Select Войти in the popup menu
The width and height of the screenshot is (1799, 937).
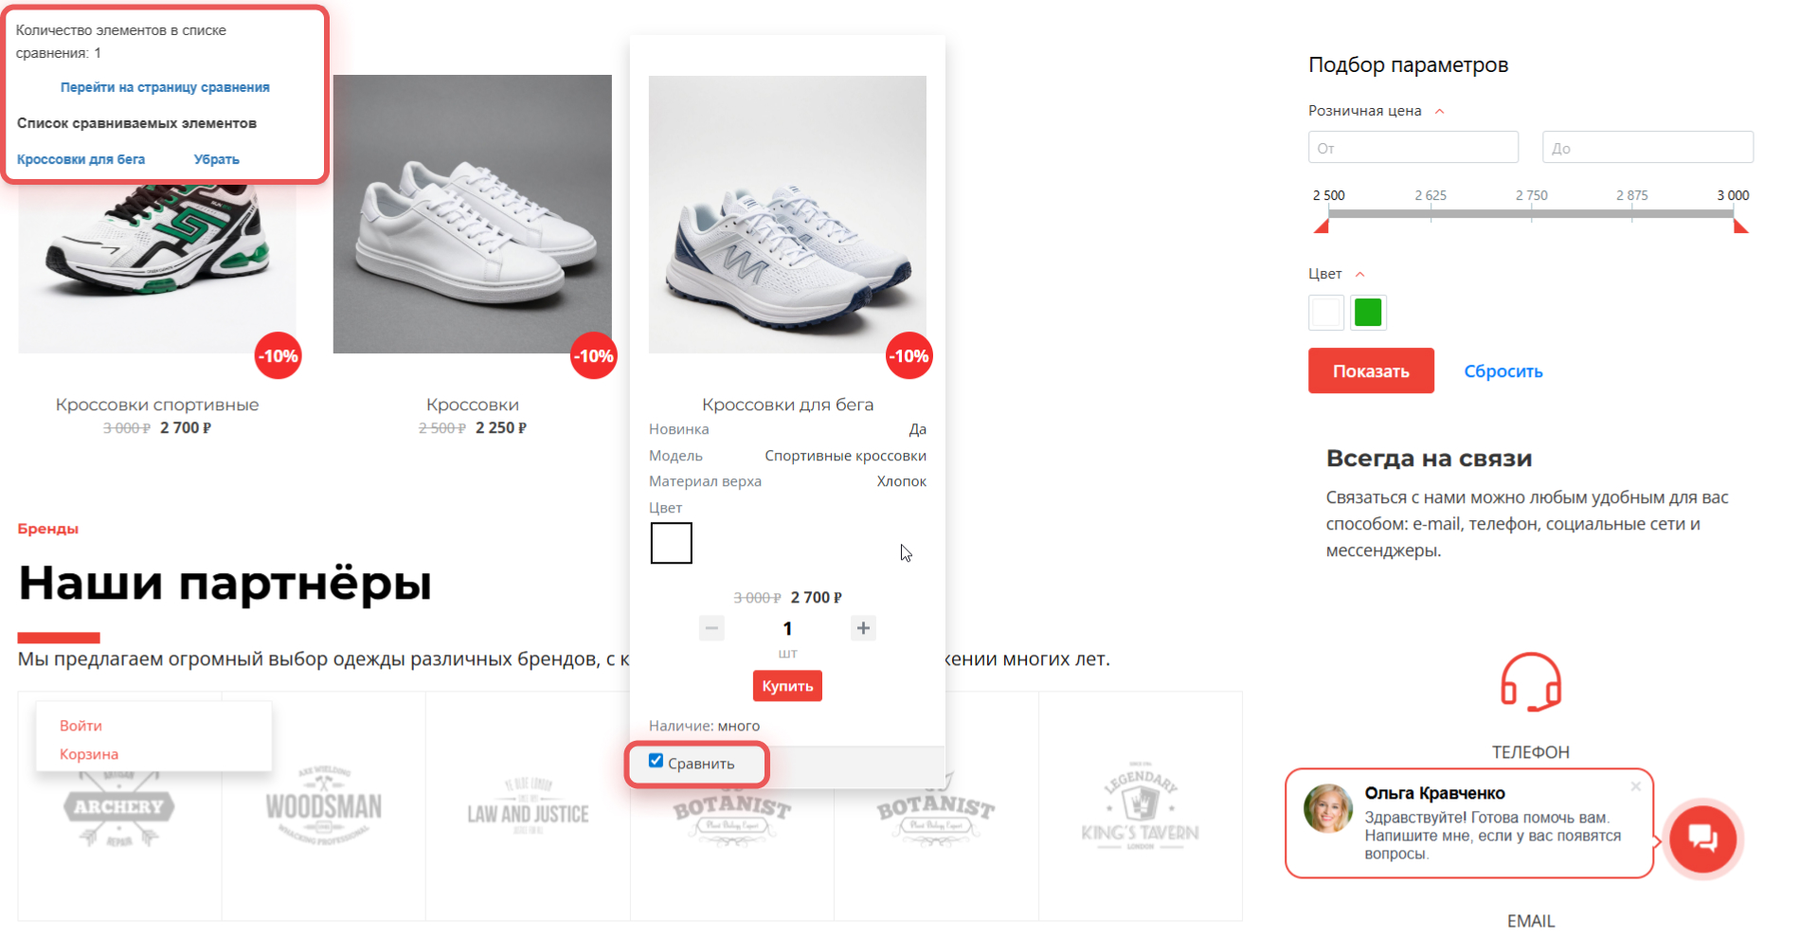[x=81, y=726]
